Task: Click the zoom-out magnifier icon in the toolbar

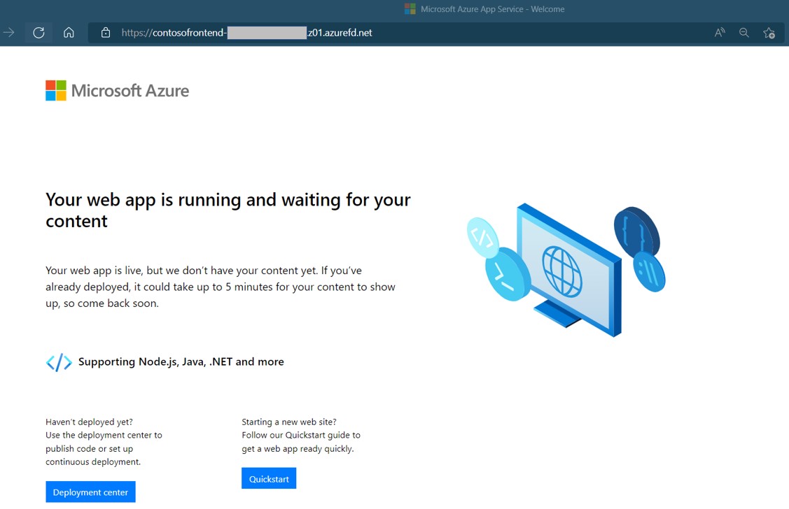Action: point(743,32)
